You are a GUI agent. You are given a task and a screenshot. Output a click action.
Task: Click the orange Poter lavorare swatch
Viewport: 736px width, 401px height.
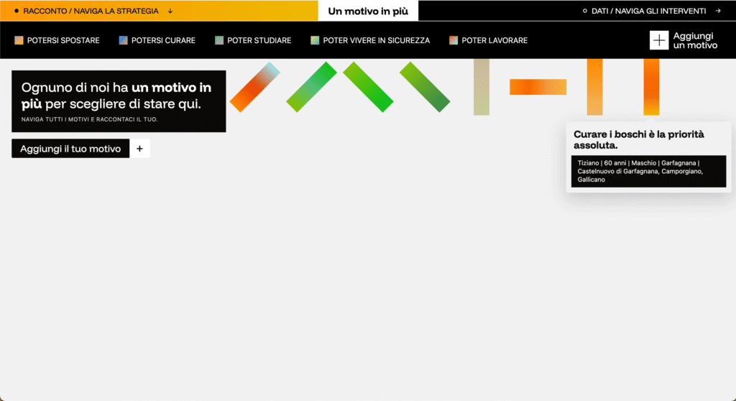pyautogui.click(x=454, y=40)
